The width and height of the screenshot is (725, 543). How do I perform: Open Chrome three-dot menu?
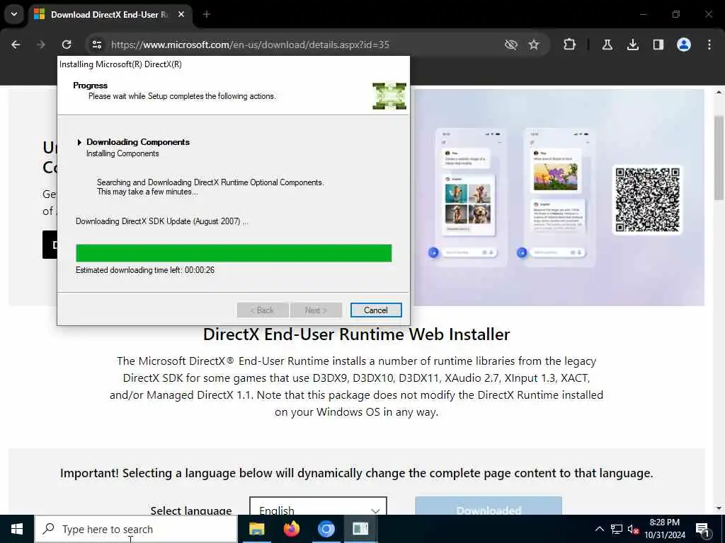tap(709, 45)
